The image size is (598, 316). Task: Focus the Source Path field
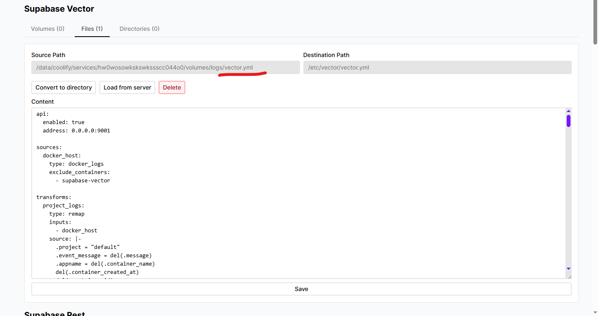point(166,67)
